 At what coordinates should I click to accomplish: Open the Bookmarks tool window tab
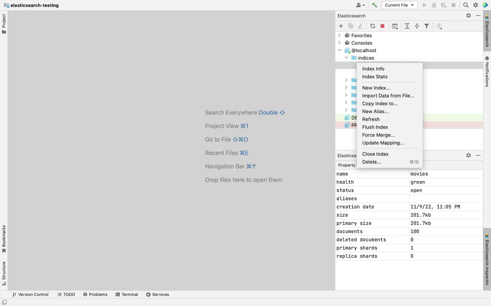[x=4, y=239]
